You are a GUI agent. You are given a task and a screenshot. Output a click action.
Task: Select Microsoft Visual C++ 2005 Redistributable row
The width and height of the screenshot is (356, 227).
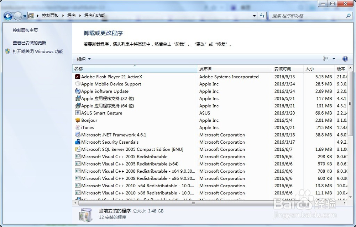210,156
